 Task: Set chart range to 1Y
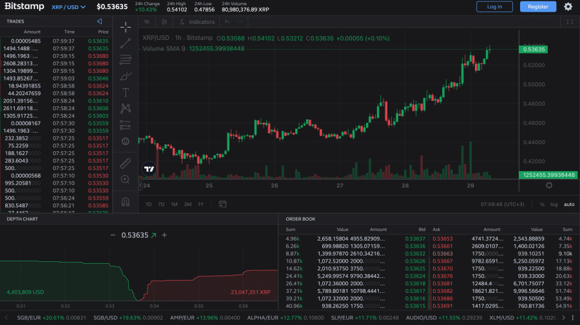pos(200,204)
